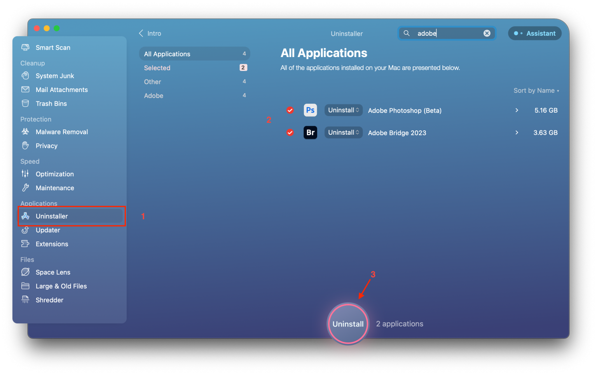Click into the adobe search field

pyautogui.click(x=447, y=33)
